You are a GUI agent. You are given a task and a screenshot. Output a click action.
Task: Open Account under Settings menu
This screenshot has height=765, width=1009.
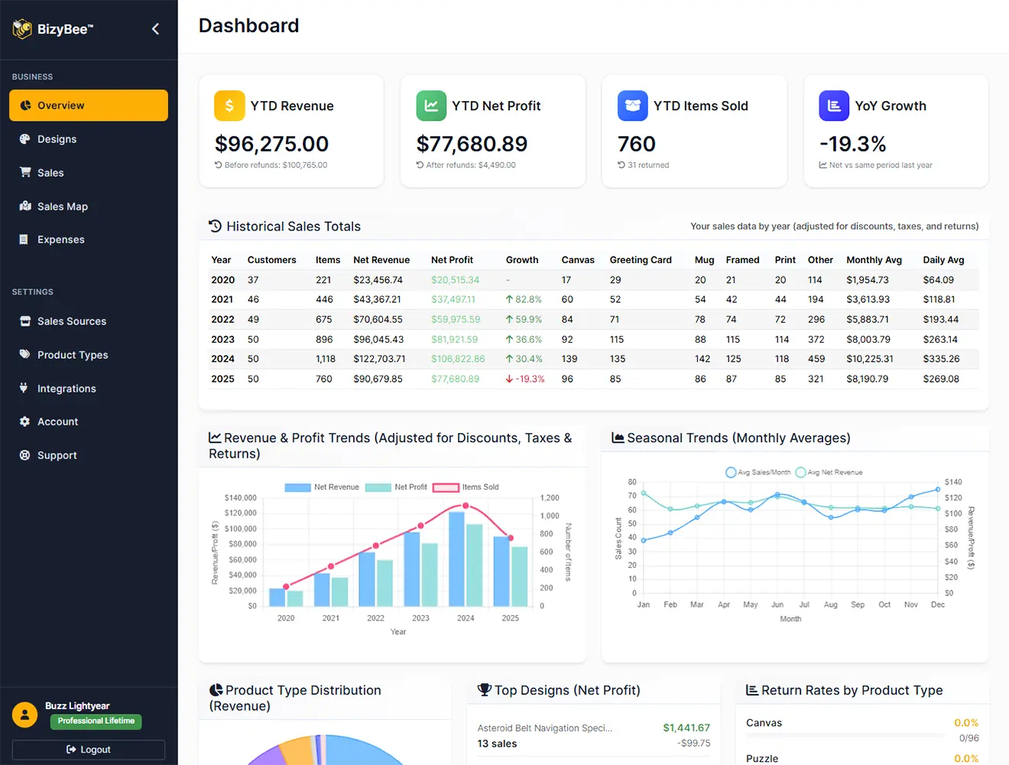(57, 422)
